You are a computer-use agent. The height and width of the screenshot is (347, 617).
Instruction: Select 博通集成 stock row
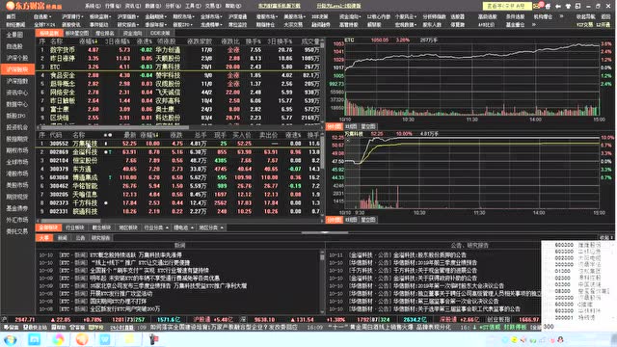(179, 177)
